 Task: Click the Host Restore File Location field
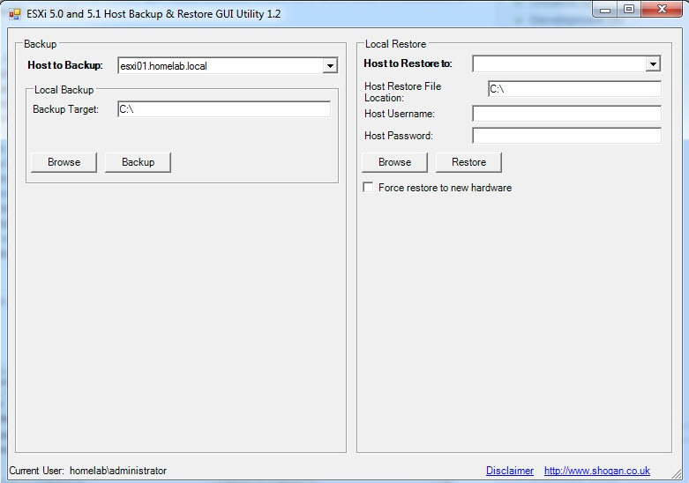[x=573, y=89]
